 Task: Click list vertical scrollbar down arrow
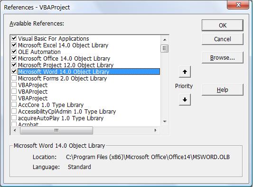[x=165, y=122]
